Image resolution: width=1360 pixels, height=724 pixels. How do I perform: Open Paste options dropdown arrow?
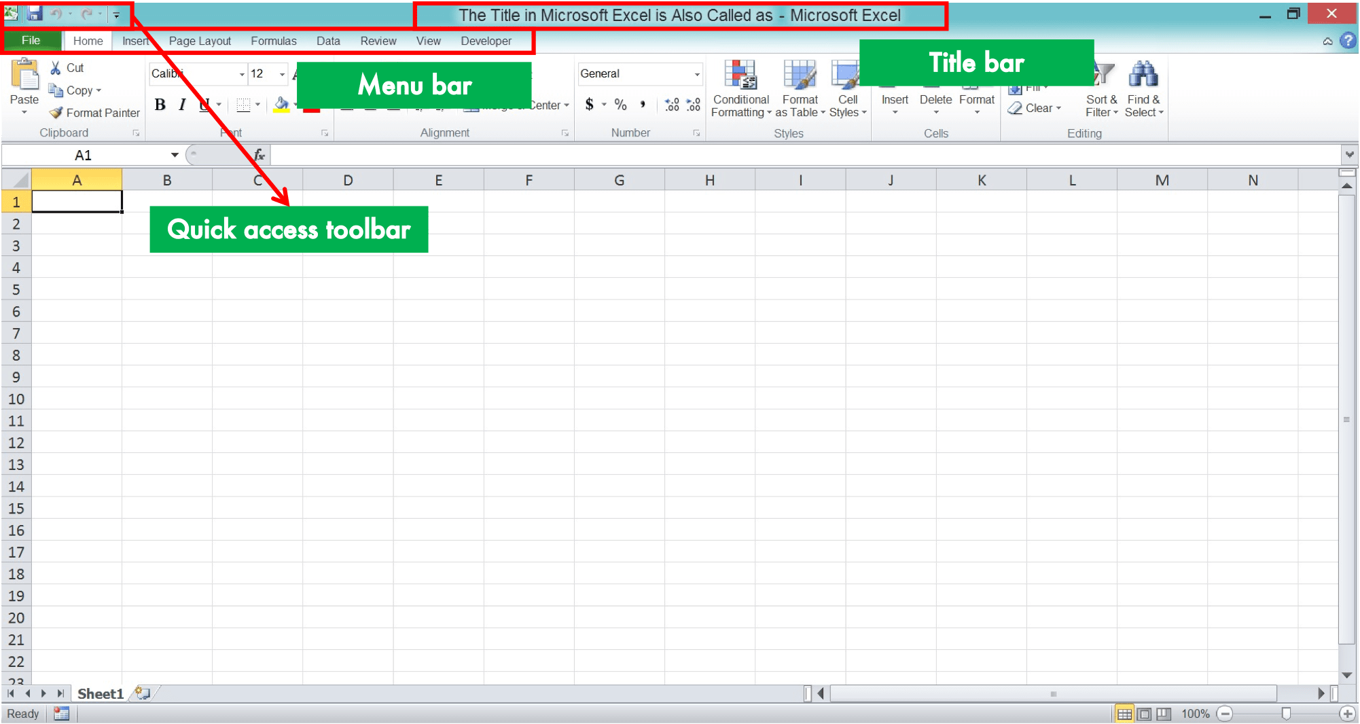click(x=24, y=113)
